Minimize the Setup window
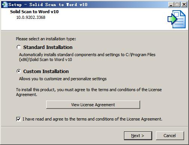The height and width of the screenshot is (145, 189). (x=171, y=5)
